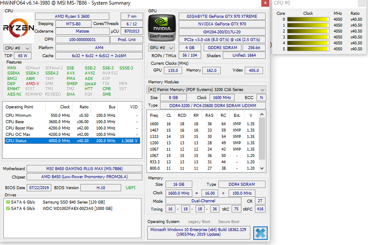Screen dimensions: 368x245
Task: Click the module clock 1600 MHz field
Action: [222, 97]
